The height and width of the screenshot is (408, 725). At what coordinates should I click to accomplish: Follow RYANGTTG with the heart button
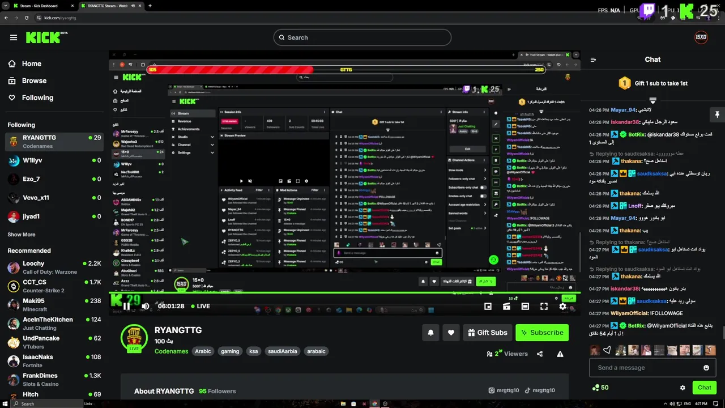point(451,333)
